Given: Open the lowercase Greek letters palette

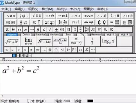Looking at the screenshot, I should [x=115, y=16].
